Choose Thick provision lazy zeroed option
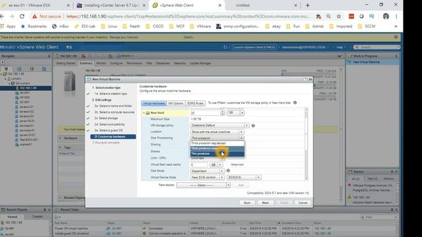 217,144
